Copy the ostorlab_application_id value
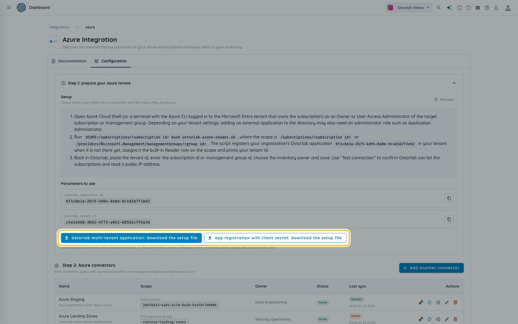Viewport: 518px width, 324px height. (449, 198)
